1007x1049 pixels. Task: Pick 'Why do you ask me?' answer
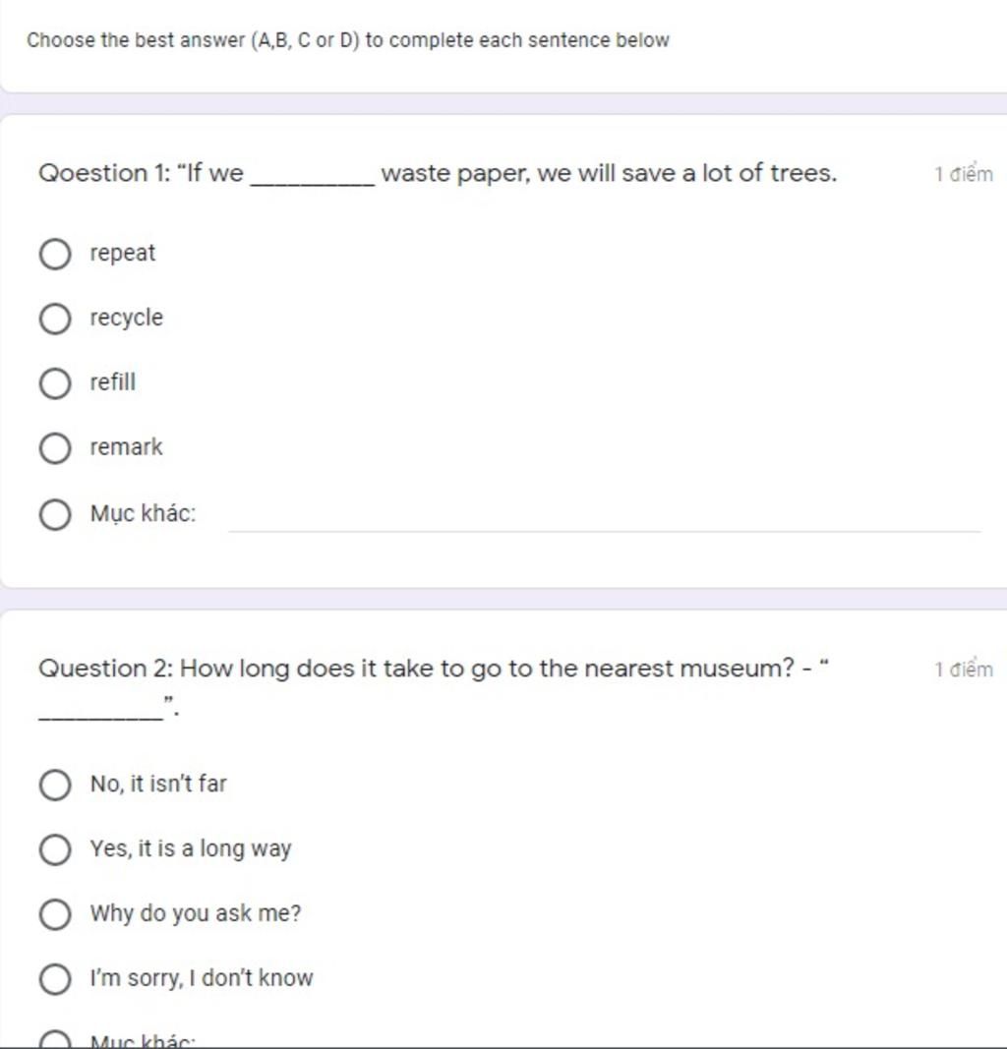coord(55,914)
